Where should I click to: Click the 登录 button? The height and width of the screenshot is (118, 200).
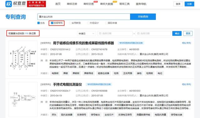click(x=178, y=4)
